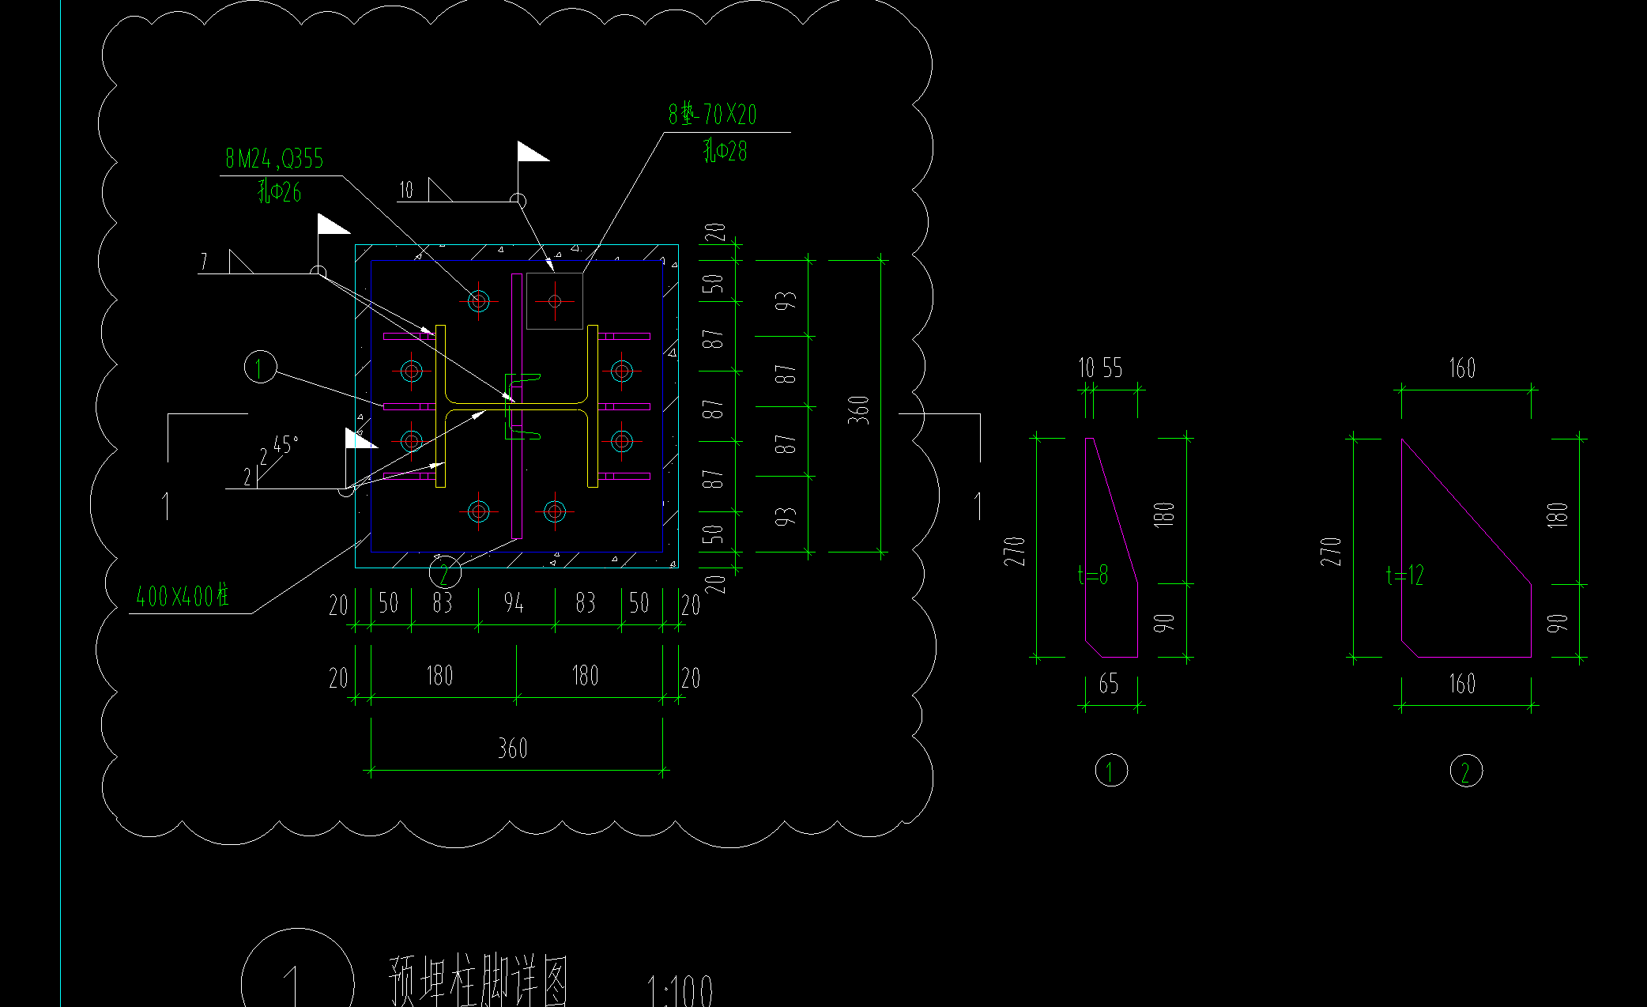Select the "t=8" thickness label
1647x1007 pixels.
tap(1094, 575)
